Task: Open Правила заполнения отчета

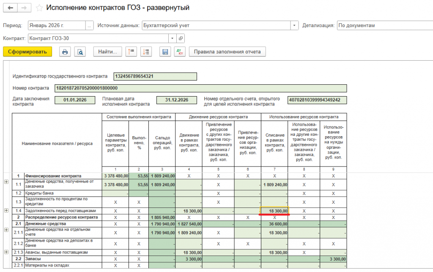Action: click(x=227, y=52)
